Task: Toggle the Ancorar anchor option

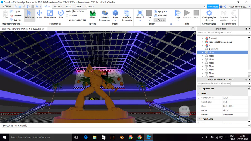Action: click(x=160, y=20)
